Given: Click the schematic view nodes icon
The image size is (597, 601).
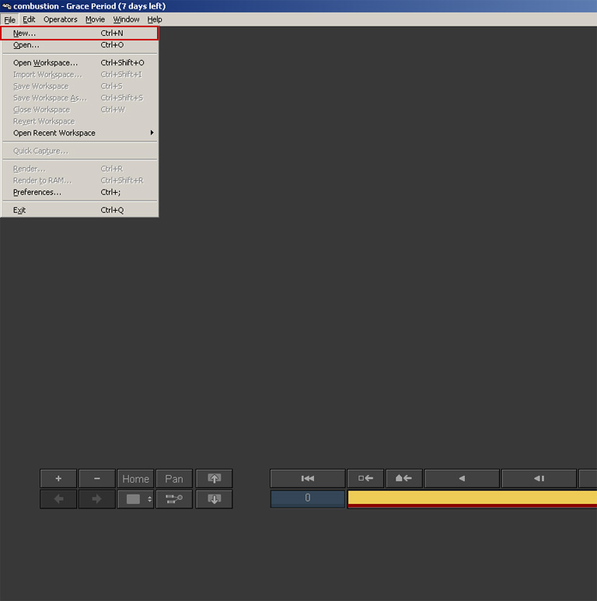Looking at the screenshot, I should [x=174, y=498].
